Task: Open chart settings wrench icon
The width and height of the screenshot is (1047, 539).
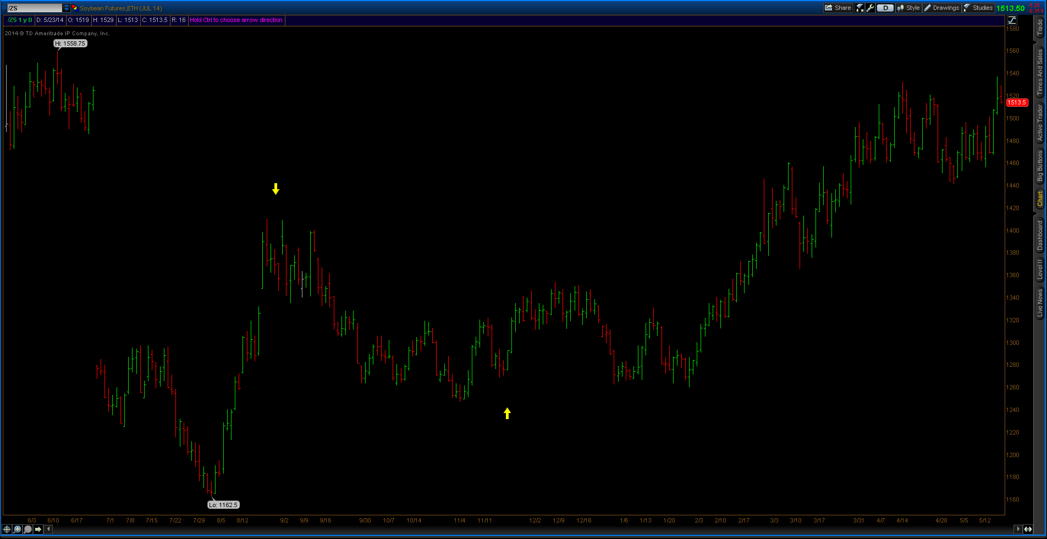Action: click(x=870, y=8)
